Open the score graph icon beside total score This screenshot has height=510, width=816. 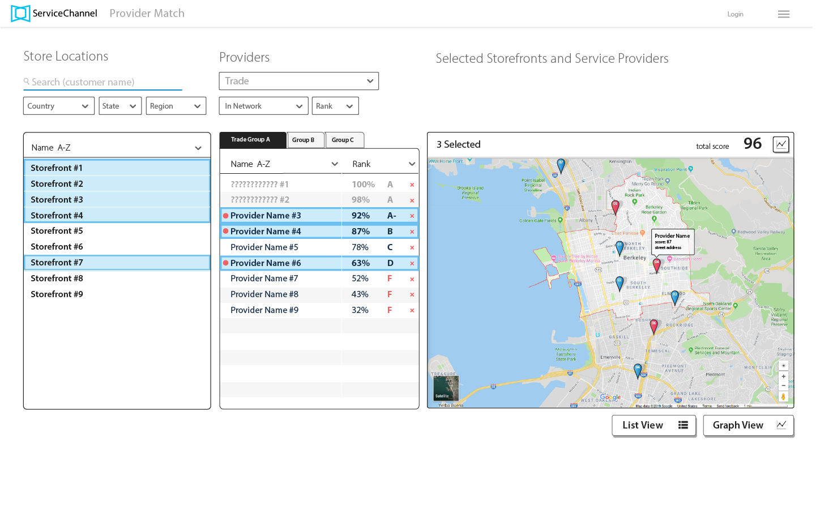pyautogui.click(x=781, y=144)
